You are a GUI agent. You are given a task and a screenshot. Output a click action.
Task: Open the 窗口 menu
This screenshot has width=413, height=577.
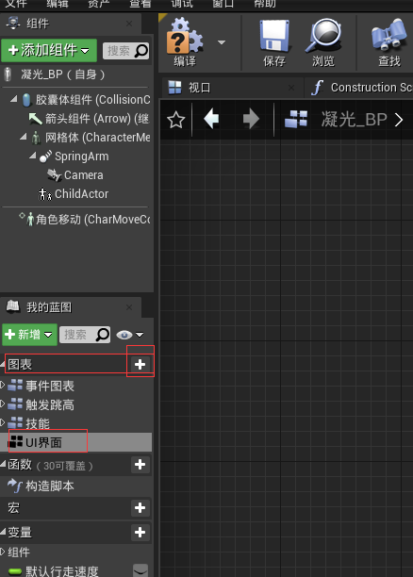pos(223,4)
